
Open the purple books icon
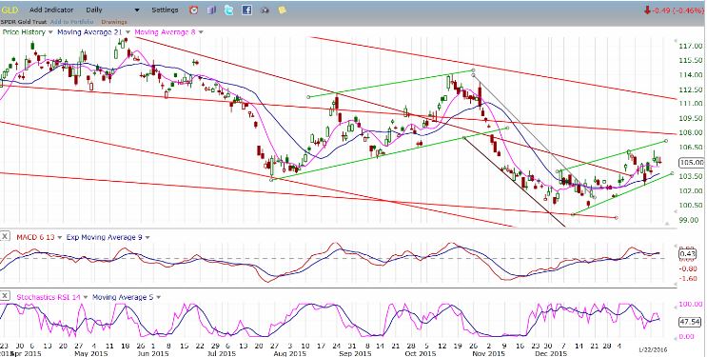[x=211, y=10]
